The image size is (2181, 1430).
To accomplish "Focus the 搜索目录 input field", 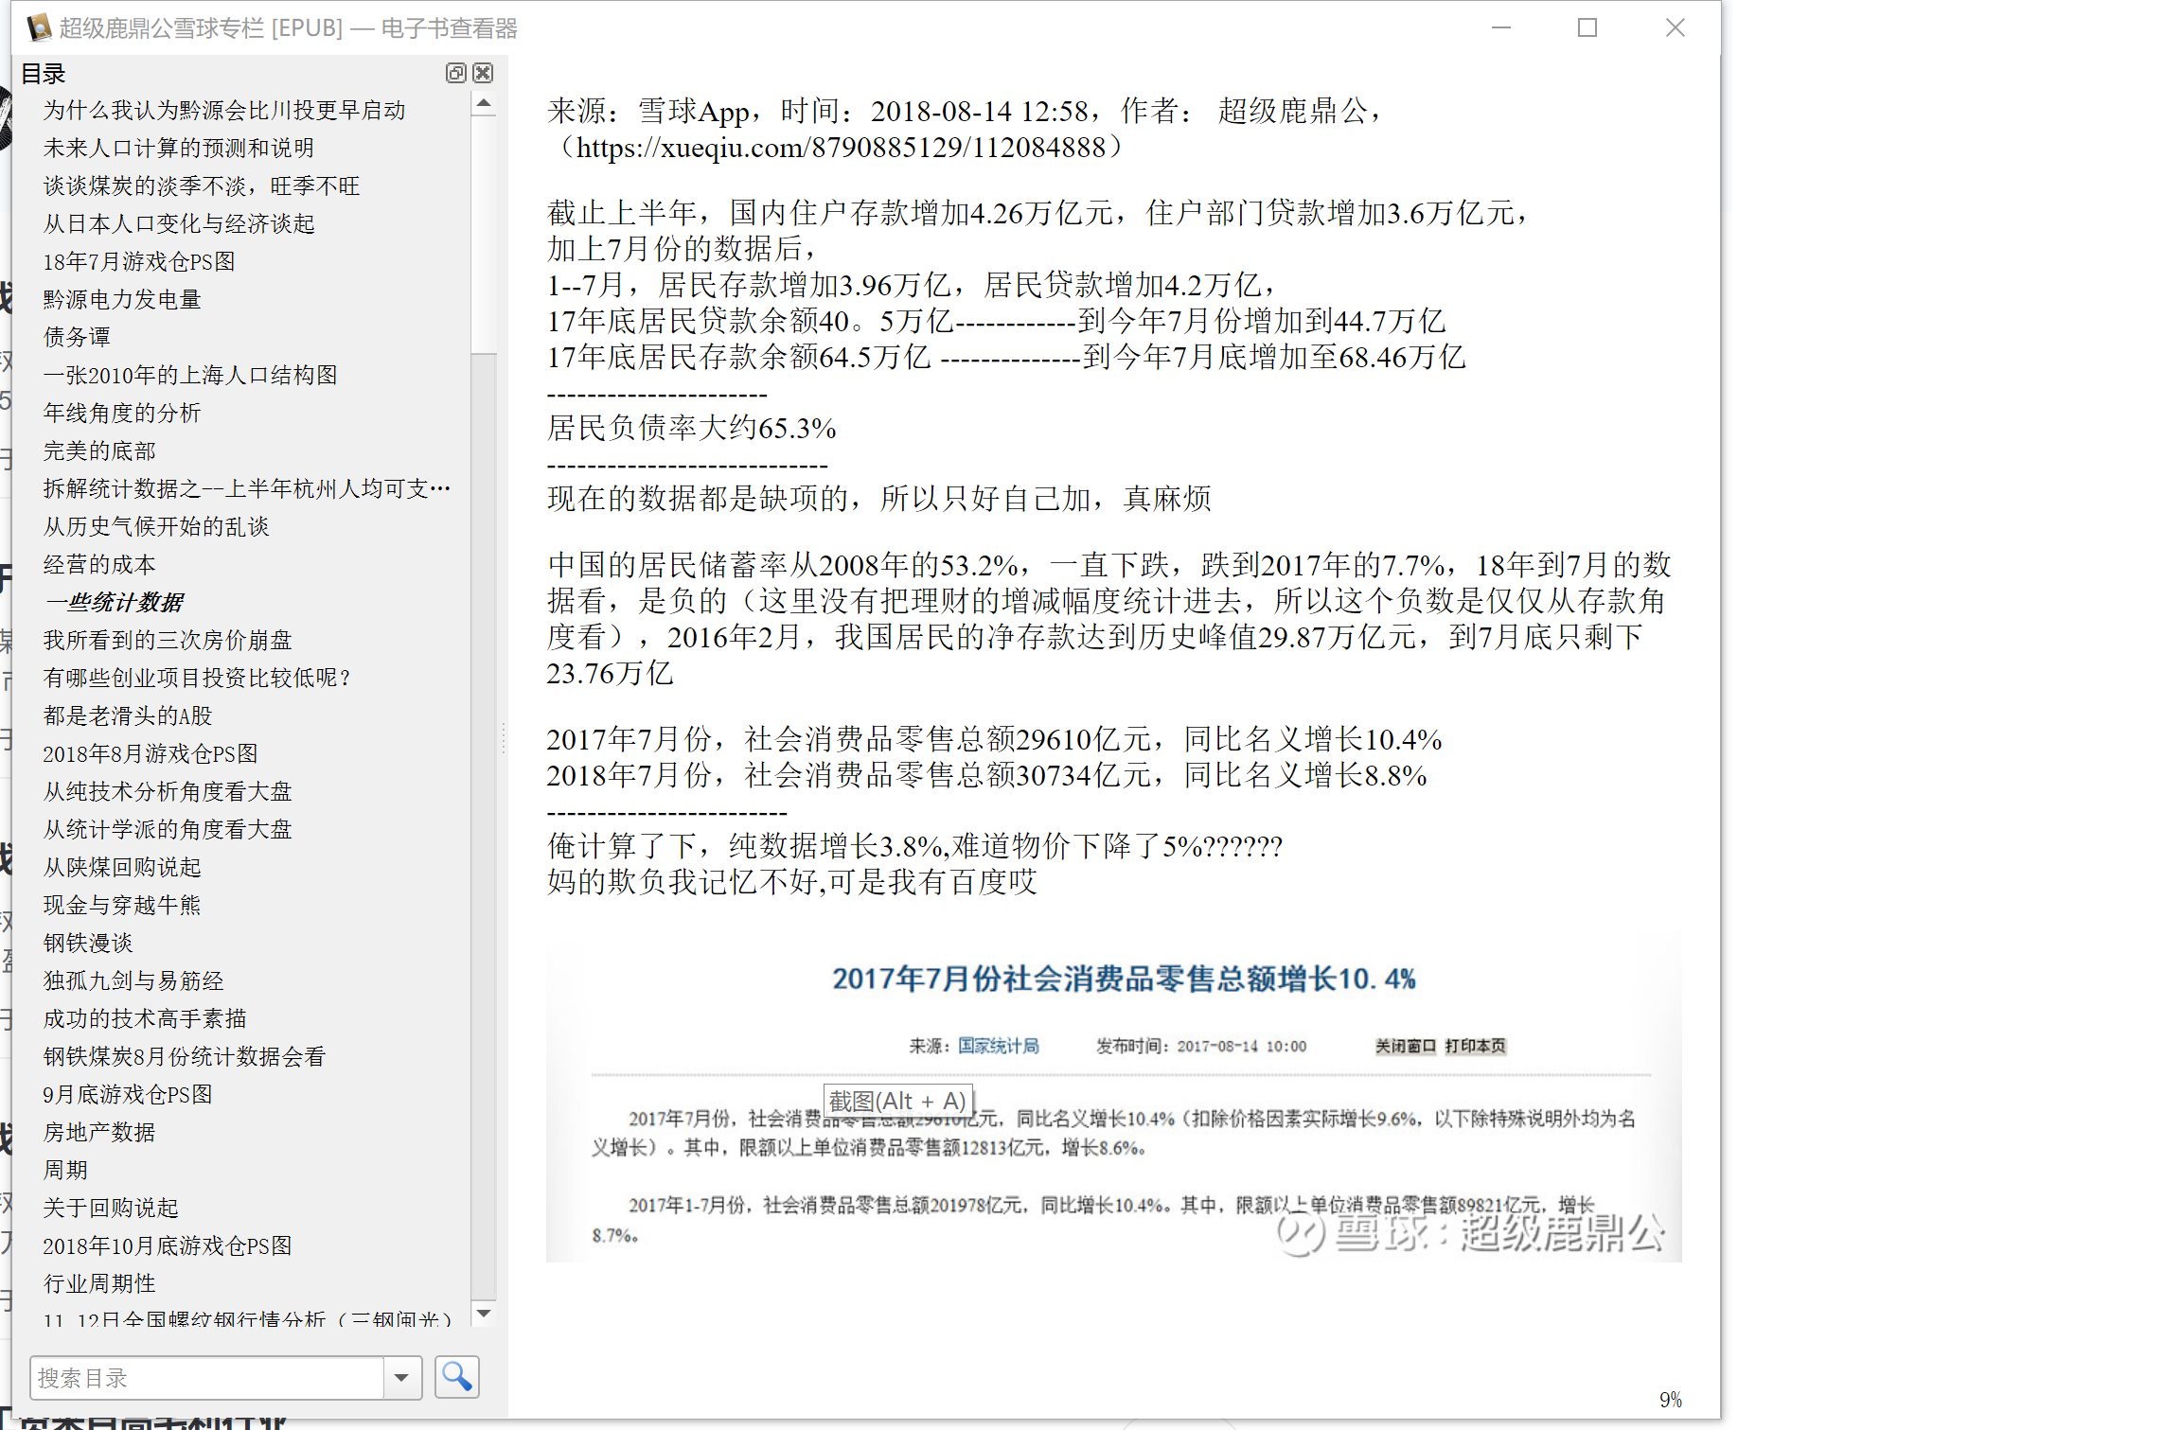I will click(x=207, y=1378).
